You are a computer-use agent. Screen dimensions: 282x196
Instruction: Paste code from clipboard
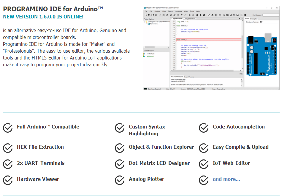tap(167, 15)
